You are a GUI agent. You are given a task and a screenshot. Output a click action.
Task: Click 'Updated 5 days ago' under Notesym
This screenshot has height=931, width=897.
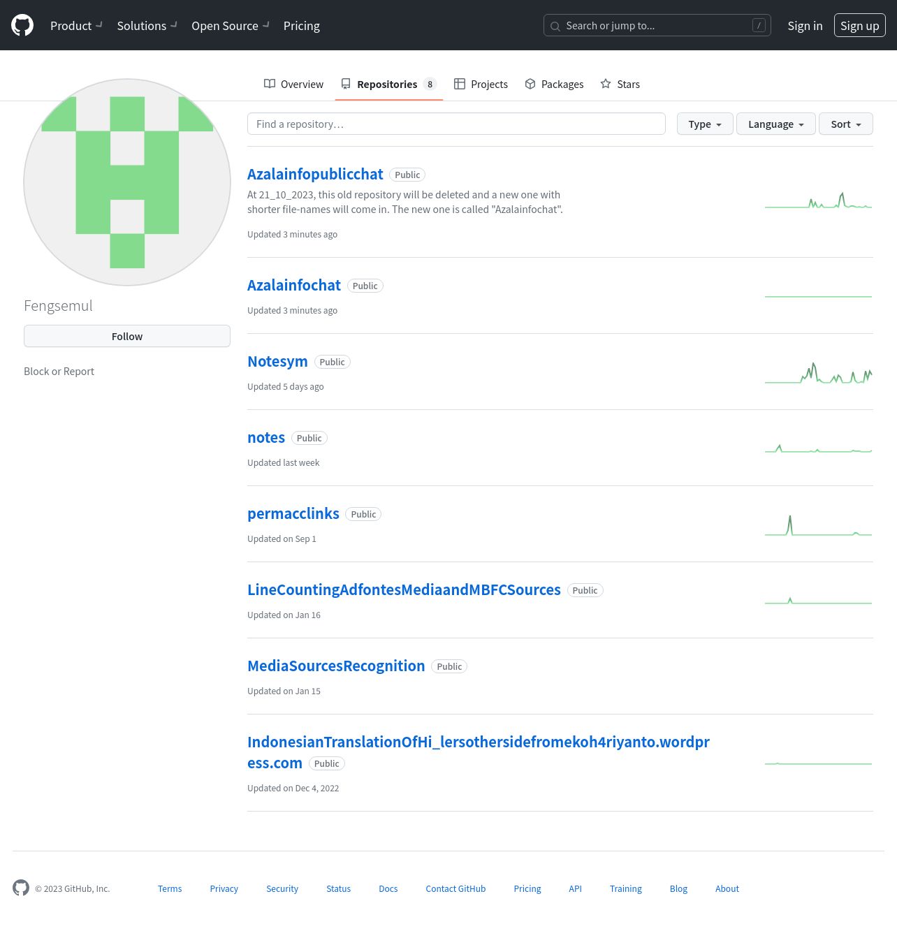tap(286, 386)
